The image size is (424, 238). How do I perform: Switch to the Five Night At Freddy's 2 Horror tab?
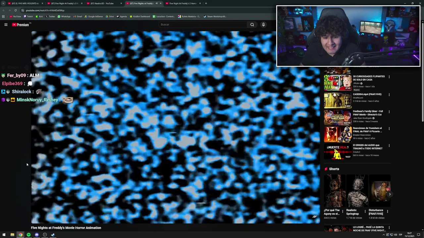(x=183, y=3)
